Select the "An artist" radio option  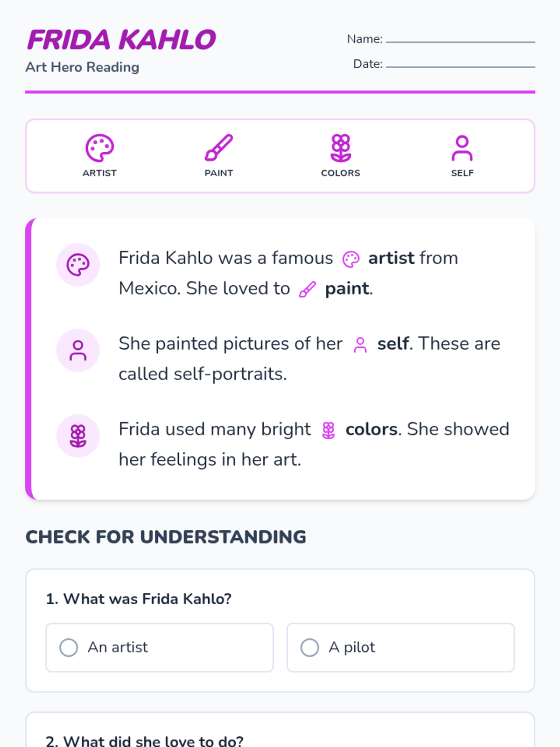coord(69,648)
